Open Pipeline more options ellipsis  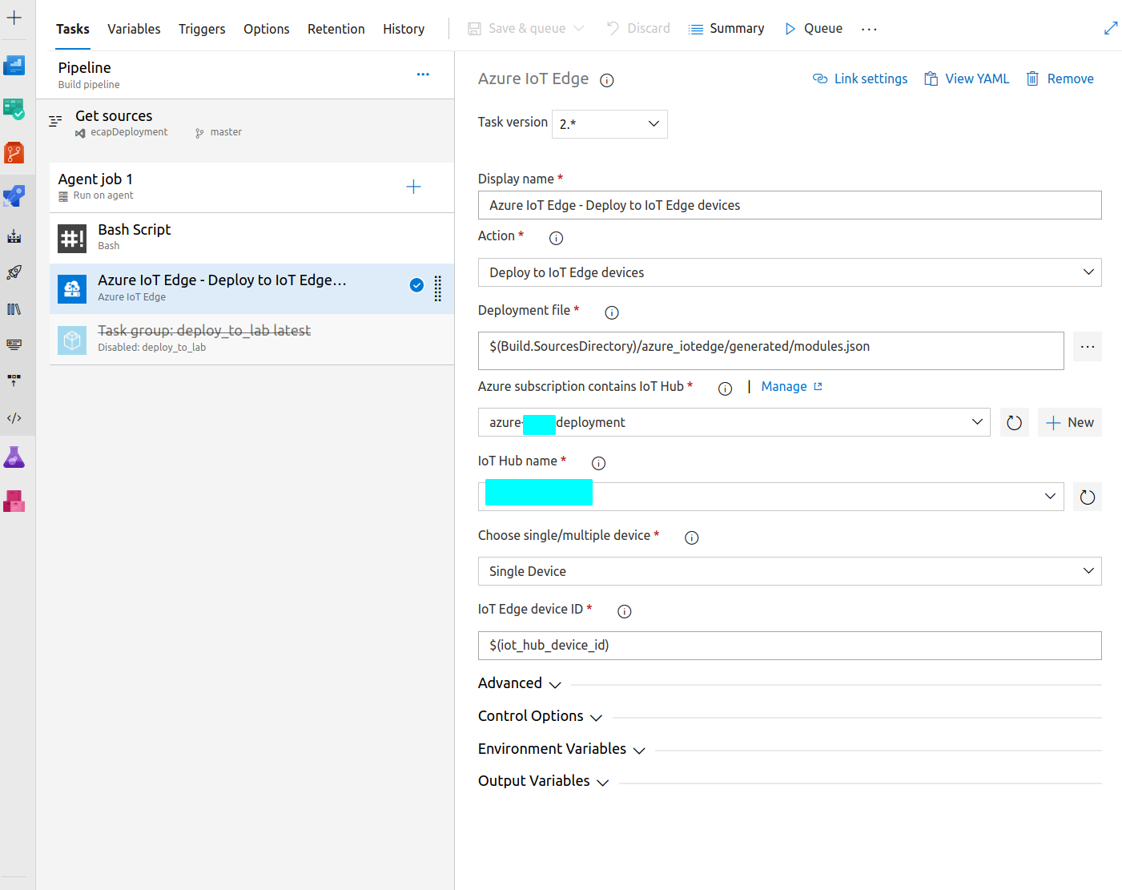point(423,75)
